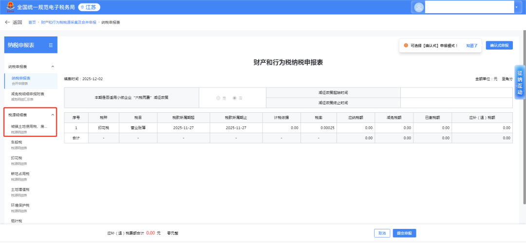Click the user avatar icon
The width and height of the screenshot is (526, 243).
pos(419,7)
